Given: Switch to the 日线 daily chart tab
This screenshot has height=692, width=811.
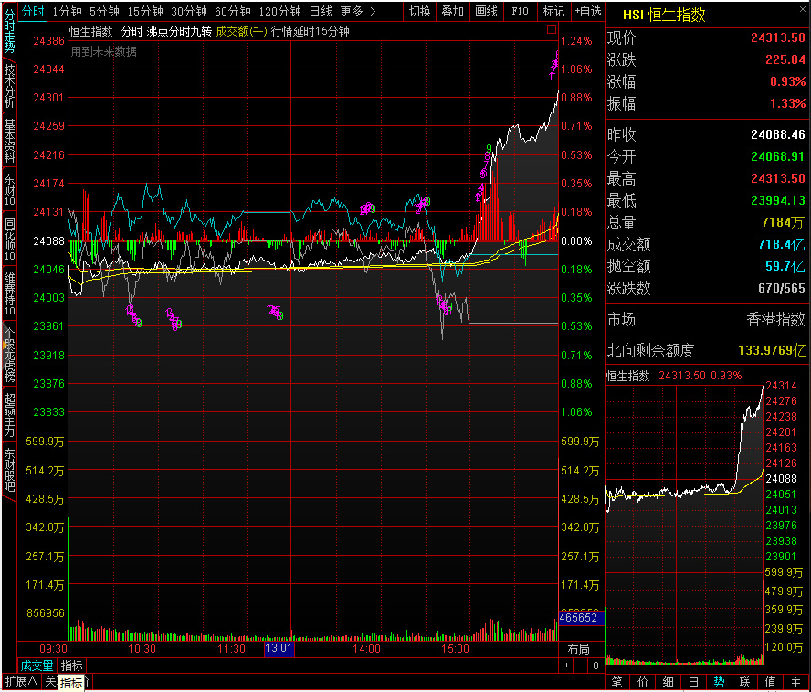Looking at the screenshot, I should tap(321, 12).
